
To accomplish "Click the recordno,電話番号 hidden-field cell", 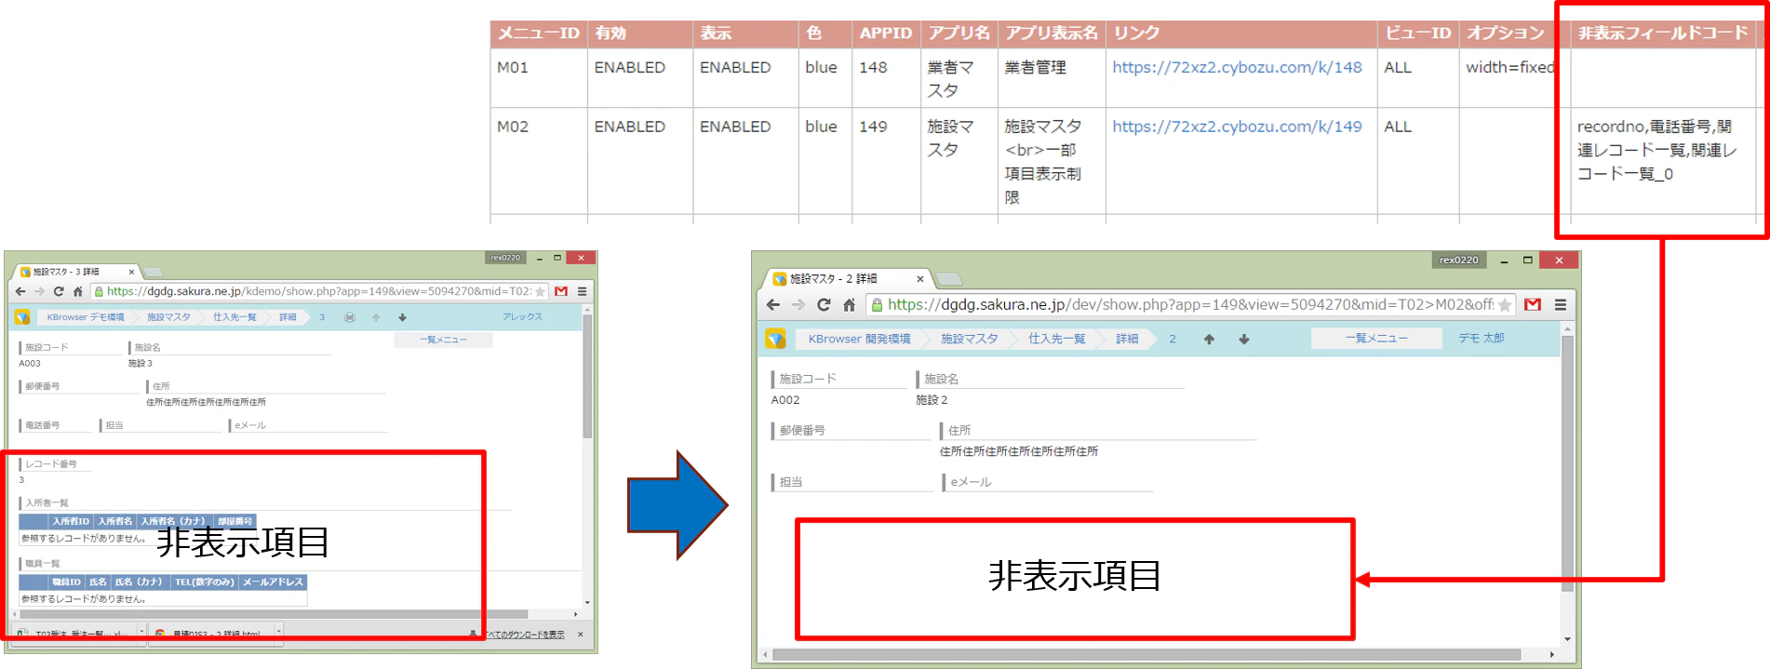I will click(1662, 161).
